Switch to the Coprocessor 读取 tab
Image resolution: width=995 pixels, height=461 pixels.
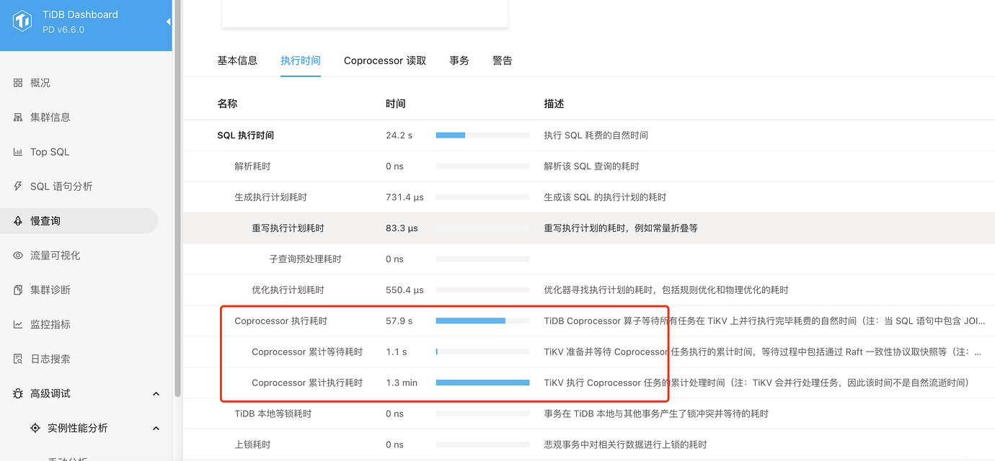pyautogui.click(x=385, y=61)
